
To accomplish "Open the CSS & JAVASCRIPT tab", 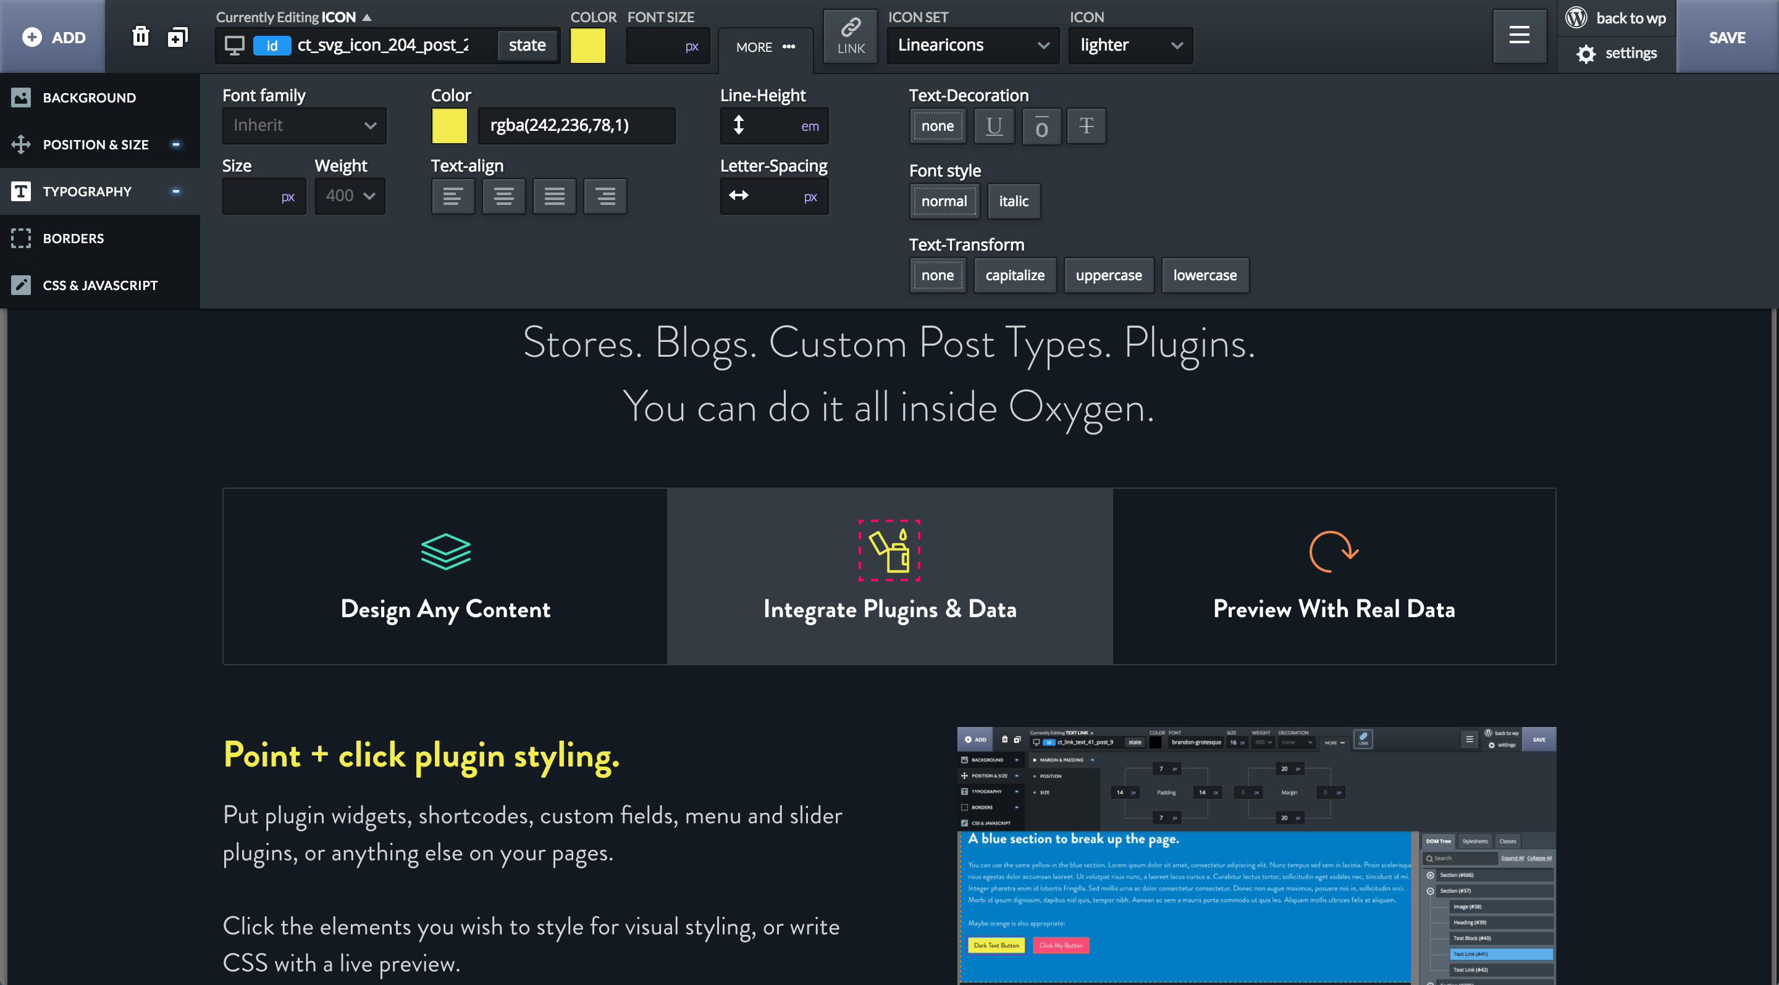I will pyautogui.click(x=100, y=286).
